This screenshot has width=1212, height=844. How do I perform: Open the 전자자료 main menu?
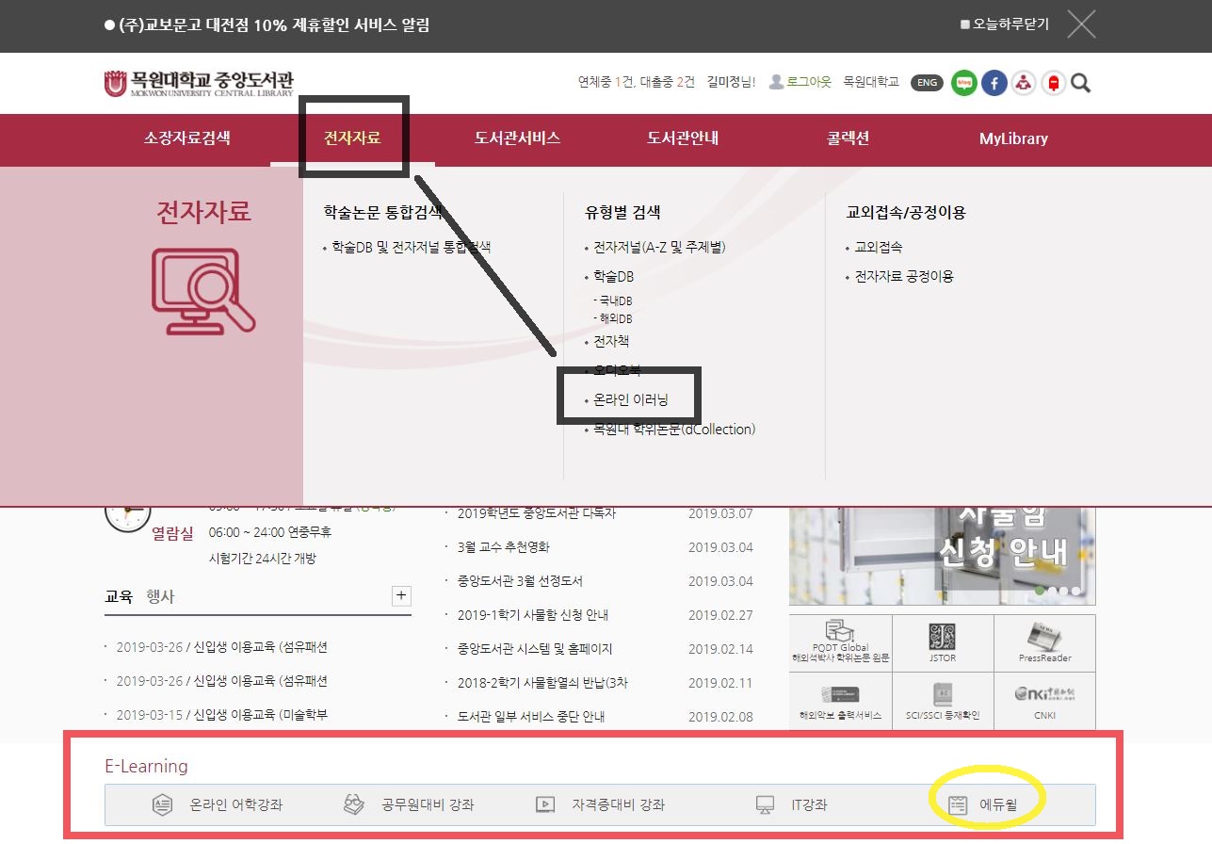(352, 138)
